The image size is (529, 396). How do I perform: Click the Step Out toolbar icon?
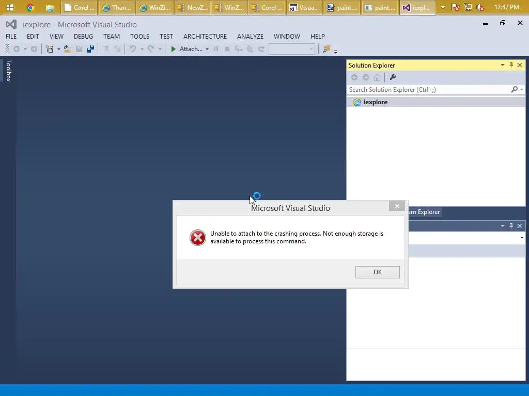tap(261, 49)
